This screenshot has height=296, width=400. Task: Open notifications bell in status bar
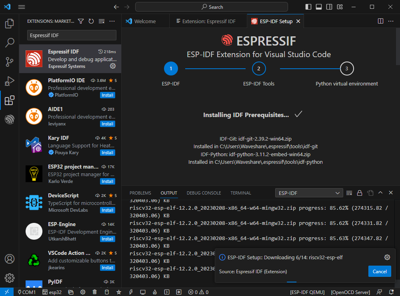pos(391,292)
